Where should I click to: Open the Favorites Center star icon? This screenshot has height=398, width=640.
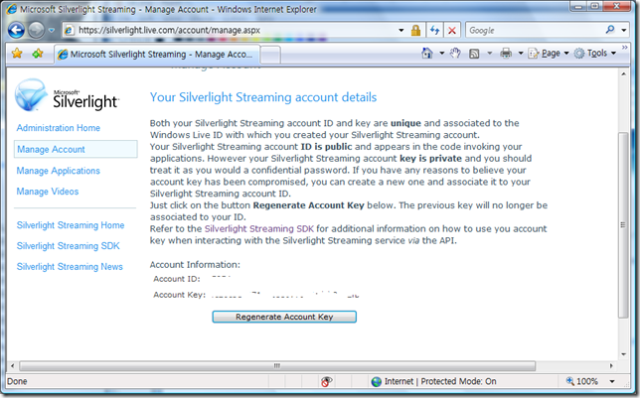point(17,53)
